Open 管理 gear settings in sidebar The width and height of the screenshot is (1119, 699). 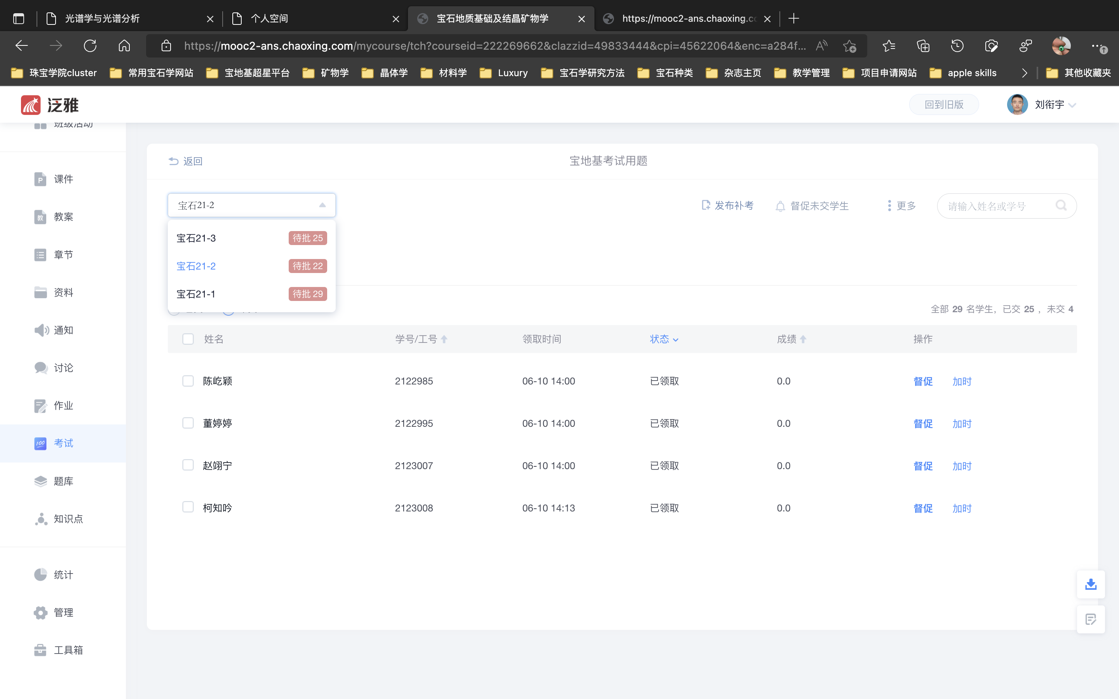pos(63,612)
